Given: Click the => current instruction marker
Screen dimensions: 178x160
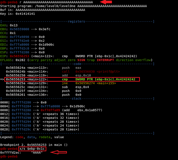Looking at the screenshot, I should coord(2,79).
